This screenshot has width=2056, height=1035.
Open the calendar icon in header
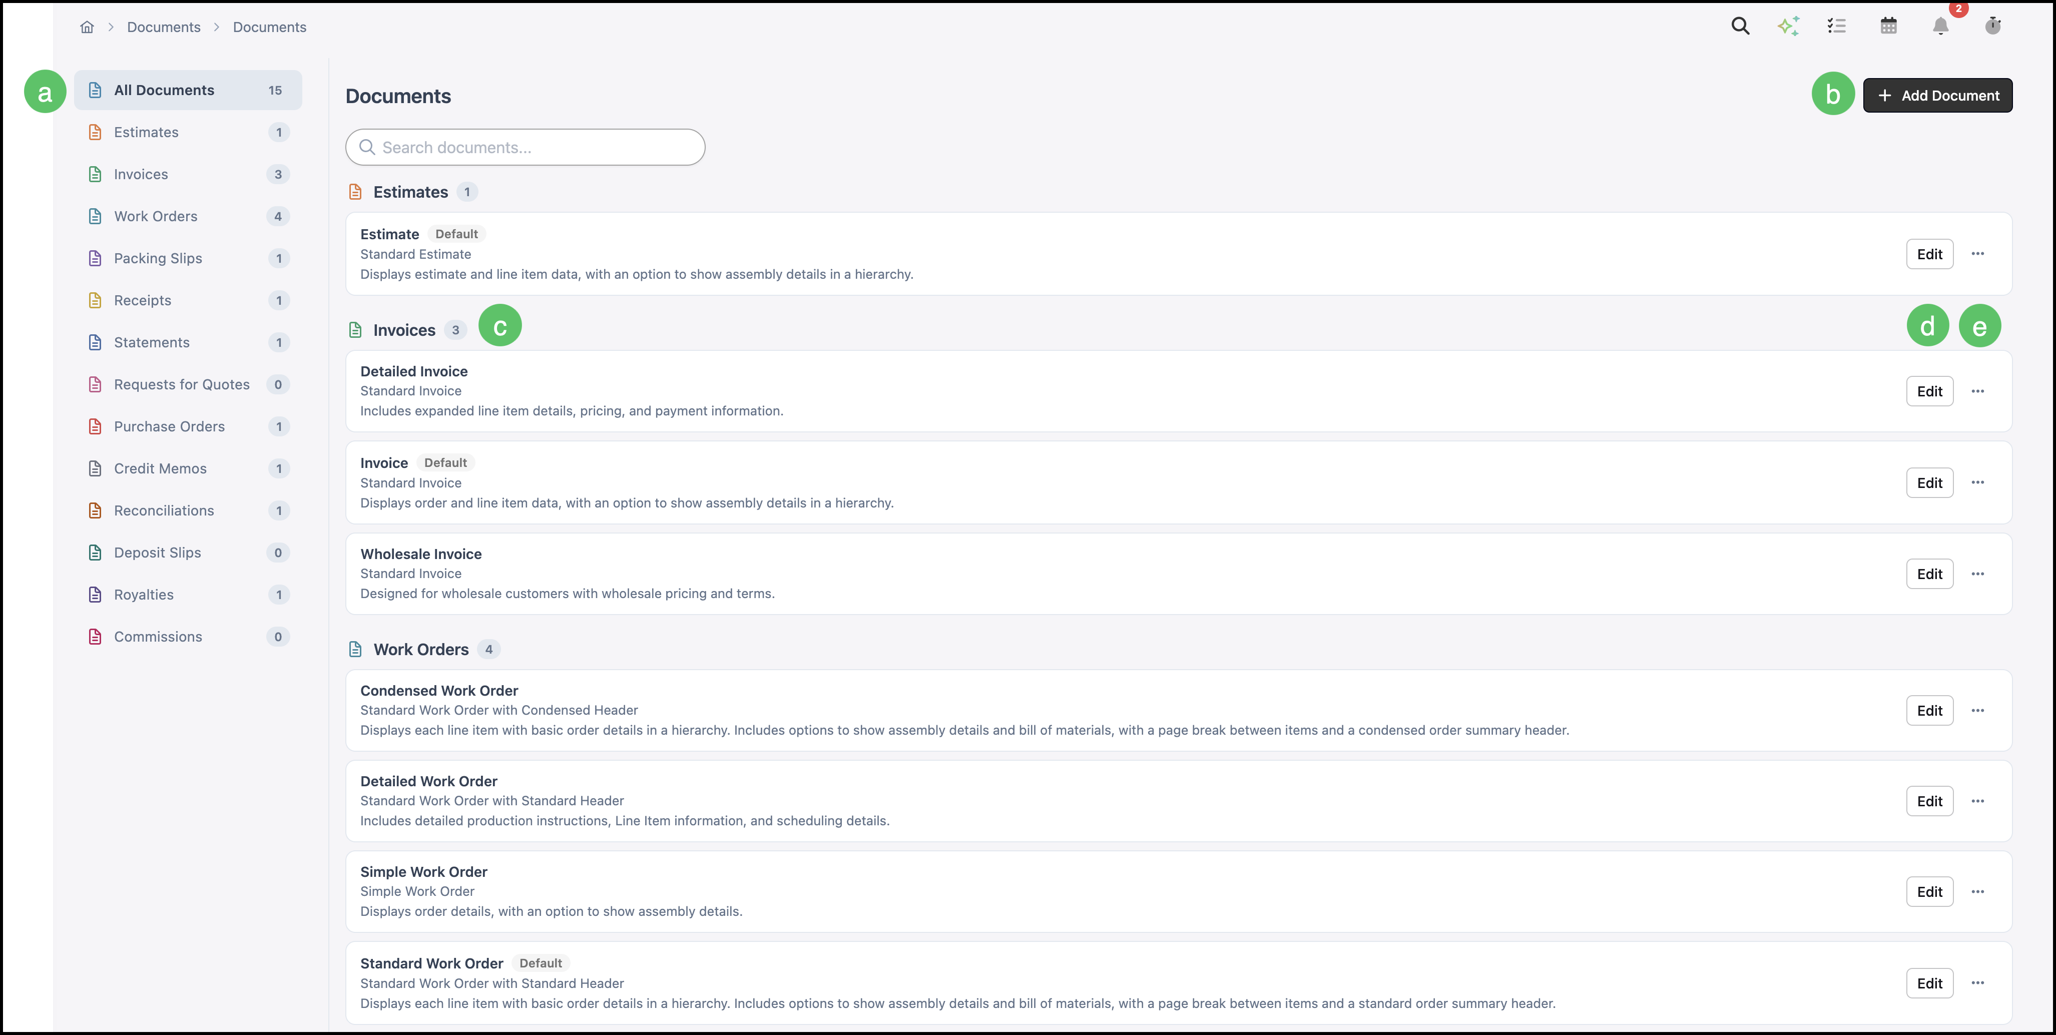(x=1888, y=27)
